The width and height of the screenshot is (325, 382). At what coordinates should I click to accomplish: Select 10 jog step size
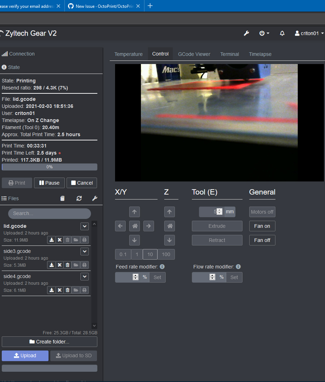(150, 254)
